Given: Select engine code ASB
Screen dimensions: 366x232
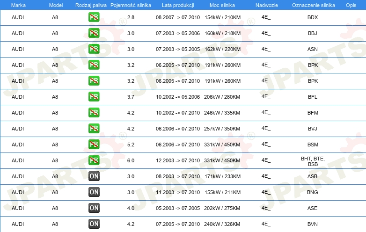Looking at the screenshot, I should [x=313, y=176].
